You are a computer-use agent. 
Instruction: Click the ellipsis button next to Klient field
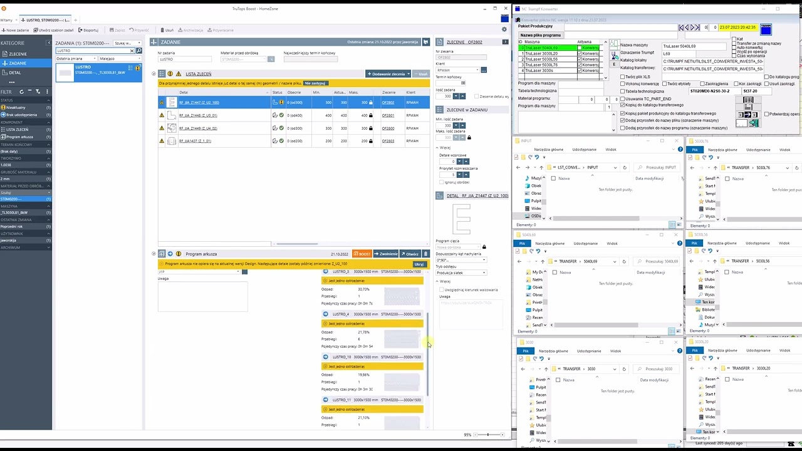click(484, 70)
